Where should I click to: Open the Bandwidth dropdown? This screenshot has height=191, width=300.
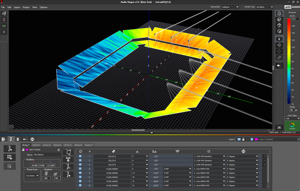(x=230, y=7)
